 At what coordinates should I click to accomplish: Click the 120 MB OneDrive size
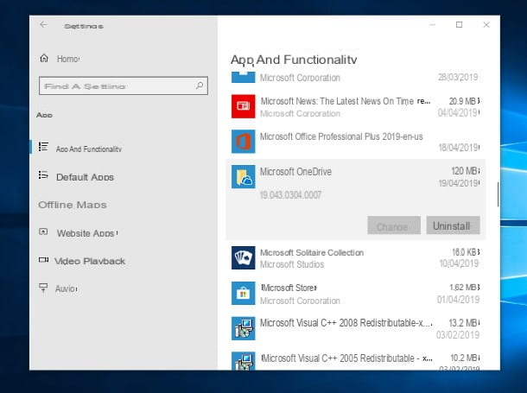point(465,171)
